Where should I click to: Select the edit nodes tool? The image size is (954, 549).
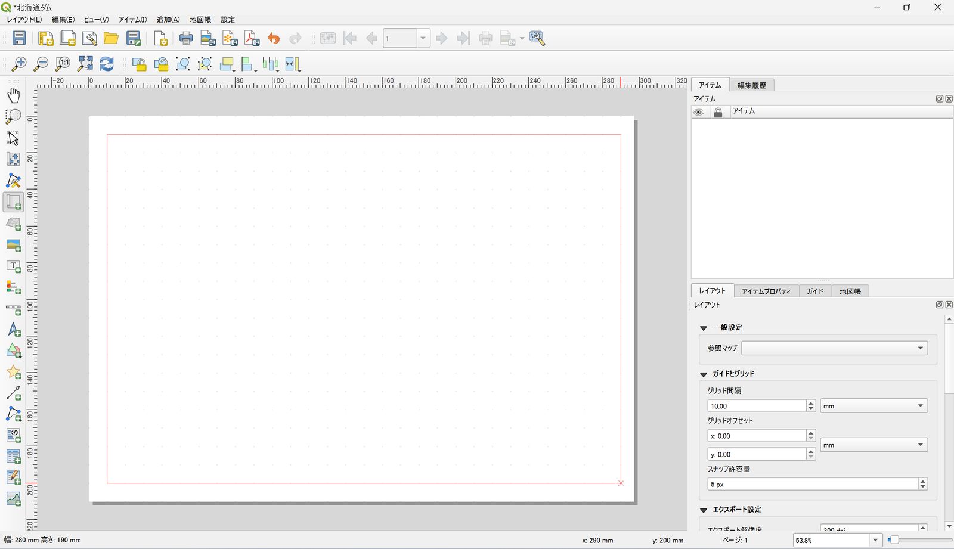[x=13, y=181]
